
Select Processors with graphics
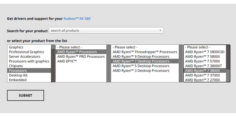(x=29, y=61)
